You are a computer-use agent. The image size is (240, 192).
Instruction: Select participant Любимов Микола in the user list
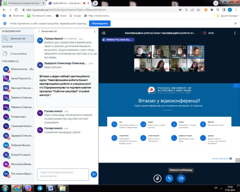click(x=19, y=145)
